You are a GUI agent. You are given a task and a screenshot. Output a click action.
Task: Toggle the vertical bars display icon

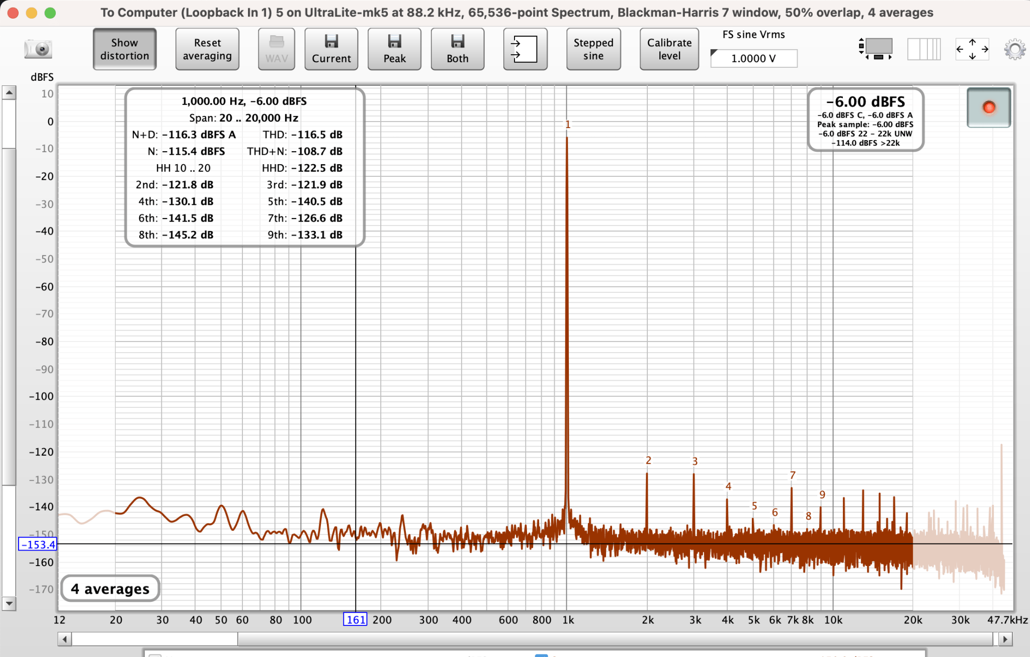pyautogui.click(x=924, y=49)
